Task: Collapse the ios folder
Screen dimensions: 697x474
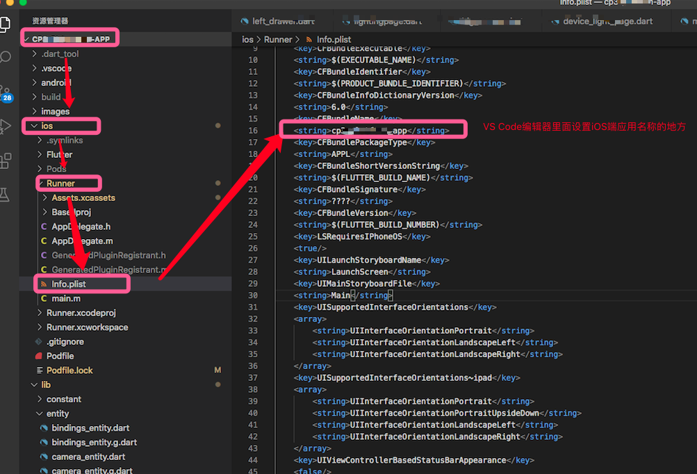Action: 47,126
